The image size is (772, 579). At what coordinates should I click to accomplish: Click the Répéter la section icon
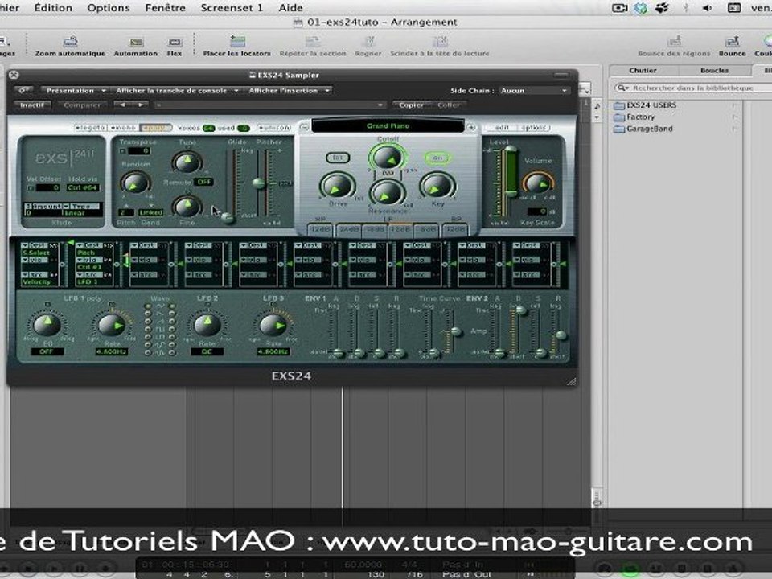[313, 42]
